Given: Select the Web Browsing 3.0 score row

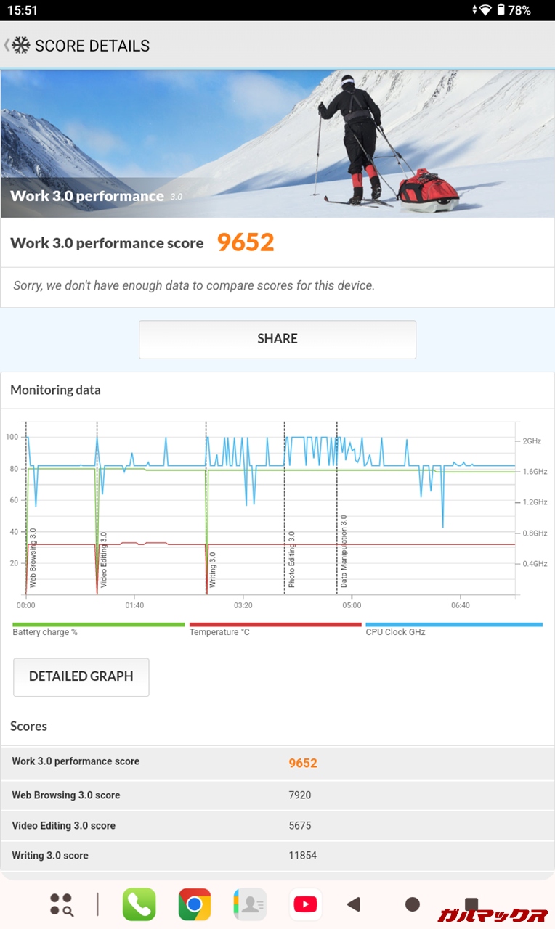Looking at the screenshot, I should click(x=277, y=795).
